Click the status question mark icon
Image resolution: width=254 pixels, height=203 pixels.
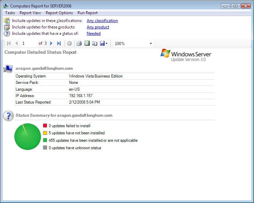pos(7,33)
